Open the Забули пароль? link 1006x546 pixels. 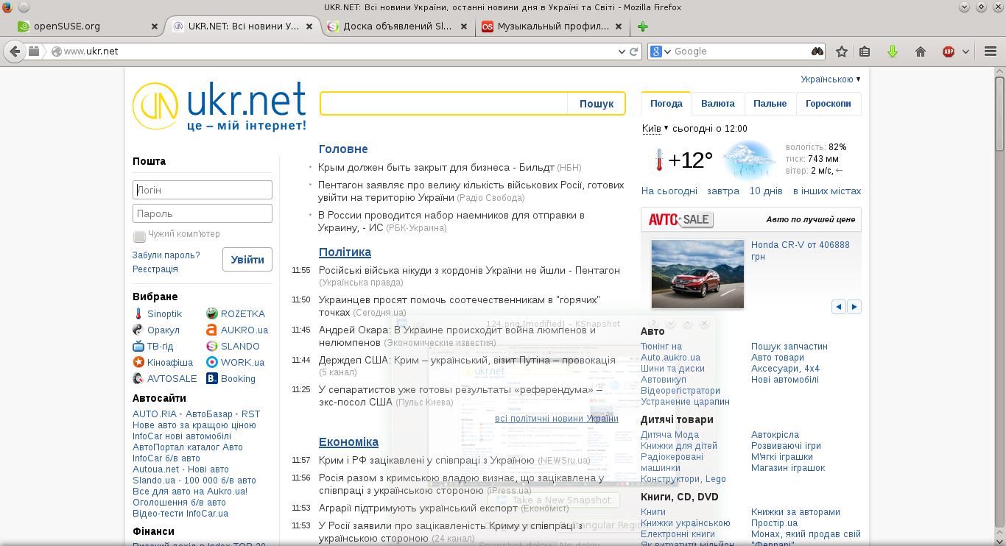tap(166, 255)
